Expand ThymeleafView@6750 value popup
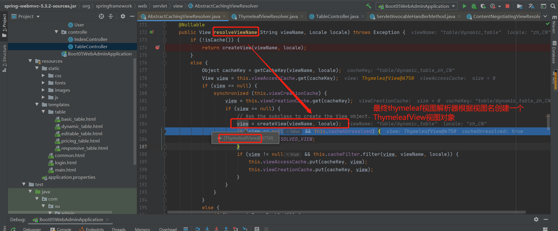This screenshot has width=558, height=231. point(220,138)
